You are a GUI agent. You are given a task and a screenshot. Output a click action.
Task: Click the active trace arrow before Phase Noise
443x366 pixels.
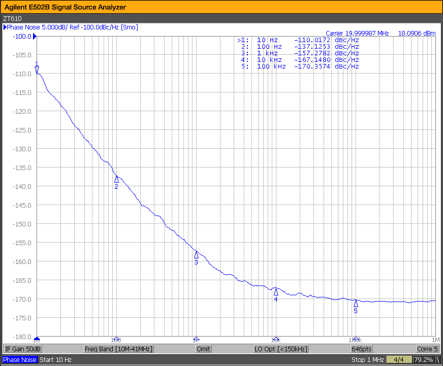[x=5, y=27]
